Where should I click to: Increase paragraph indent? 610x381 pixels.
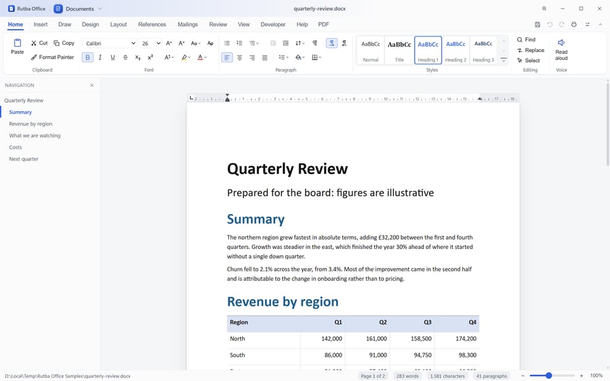coord(285,43)
